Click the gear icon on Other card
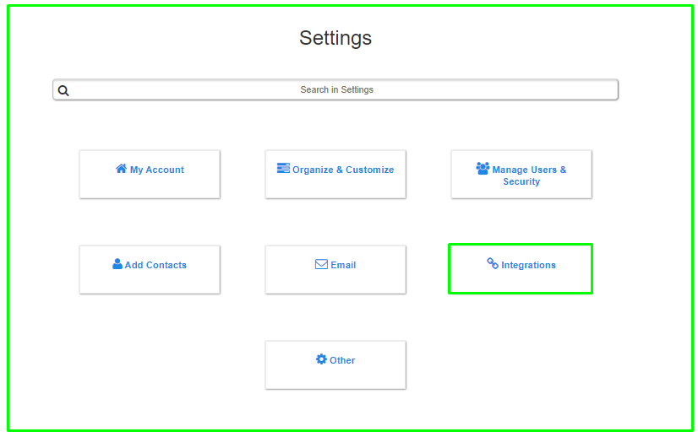Screen dimensions: 698x437 pyautogui.click(x=321, y=359)
